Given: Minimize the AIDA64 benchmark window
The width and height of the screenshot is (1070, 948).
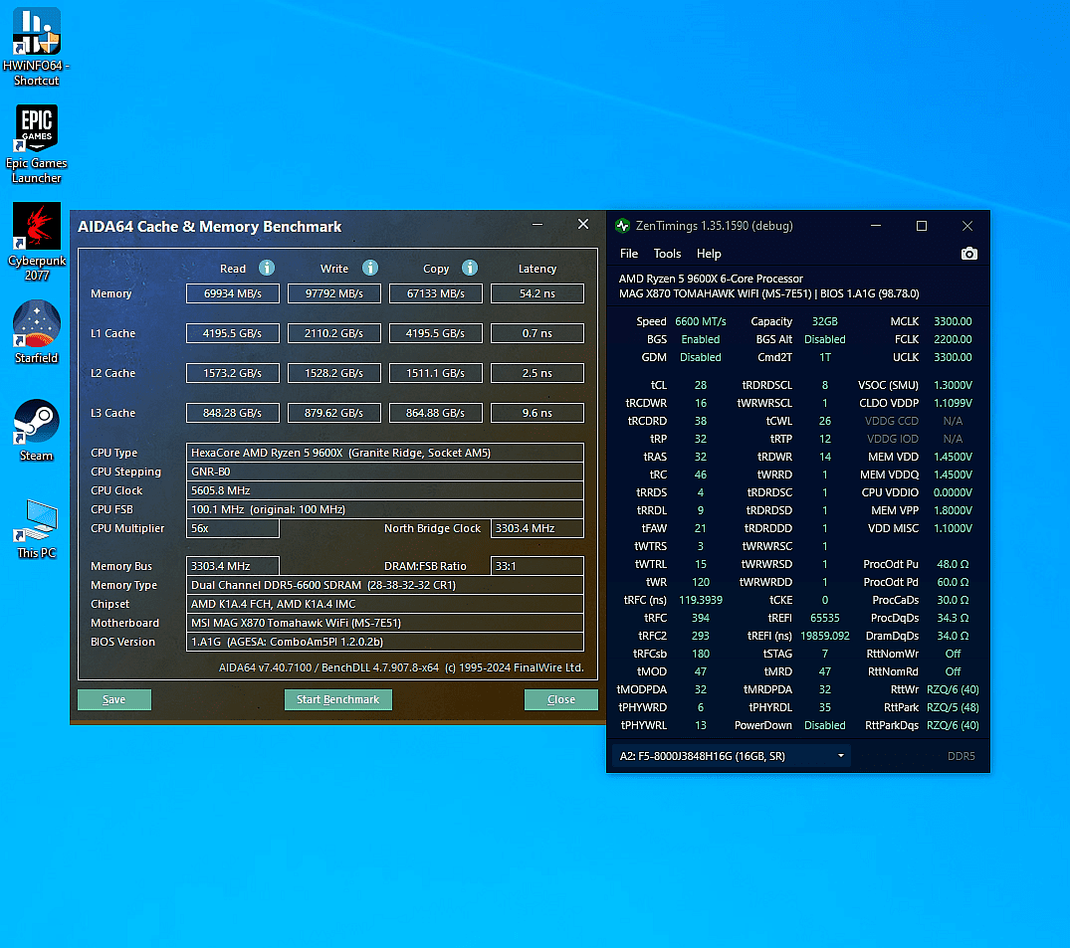Looking at the screenshot, I should 537,225.
